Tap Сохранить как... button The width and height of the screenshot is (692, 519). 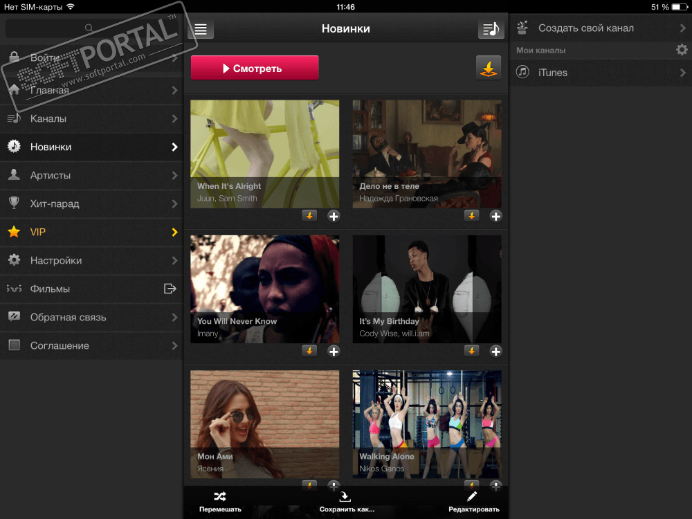click(x=347, y=502)
